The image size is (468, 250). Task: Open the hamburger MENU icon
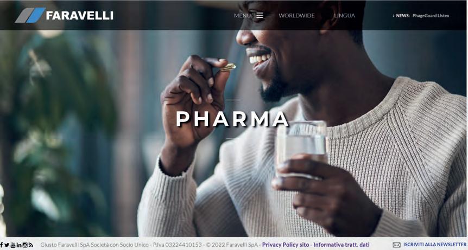260,16
